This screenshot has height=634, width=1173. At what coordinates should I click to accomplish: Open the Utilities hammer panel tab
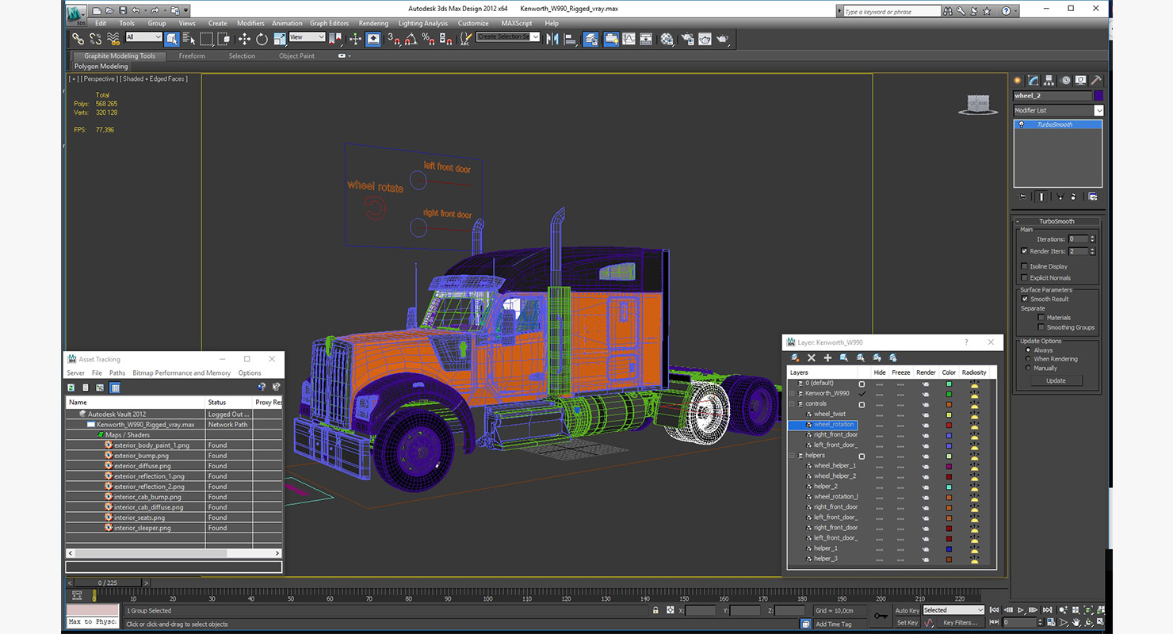[x=1096, y=80]
